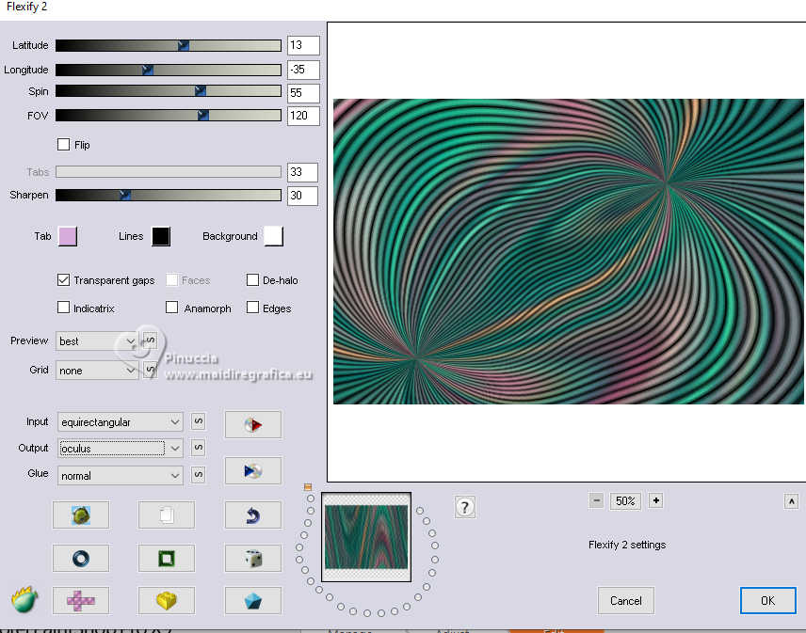Click the Sharpen slider track
Viewport: 806px width, 633px height.
tap(169, 195)
